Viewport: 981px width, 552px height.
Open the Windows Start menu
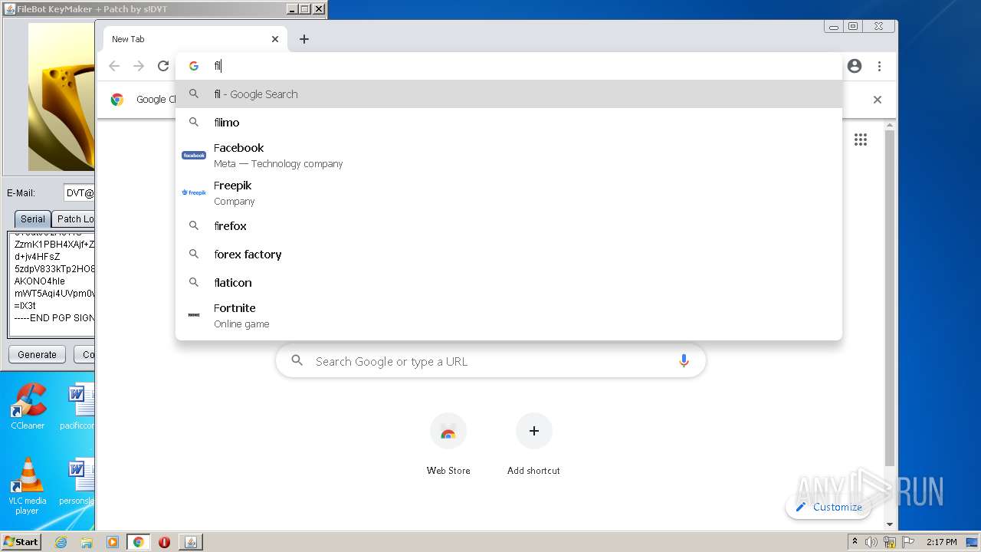(x=21, y=542)
